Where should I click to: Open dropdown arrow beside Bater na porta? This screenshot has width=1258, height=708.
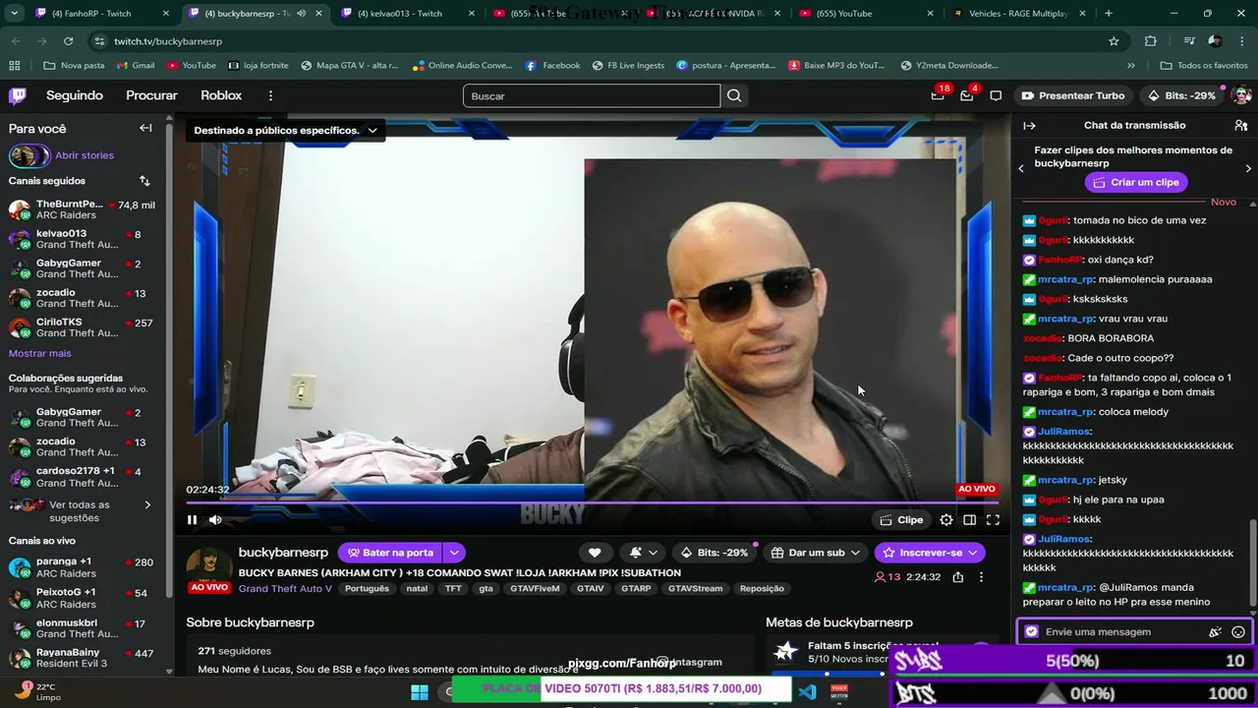(x=454, y=553)
